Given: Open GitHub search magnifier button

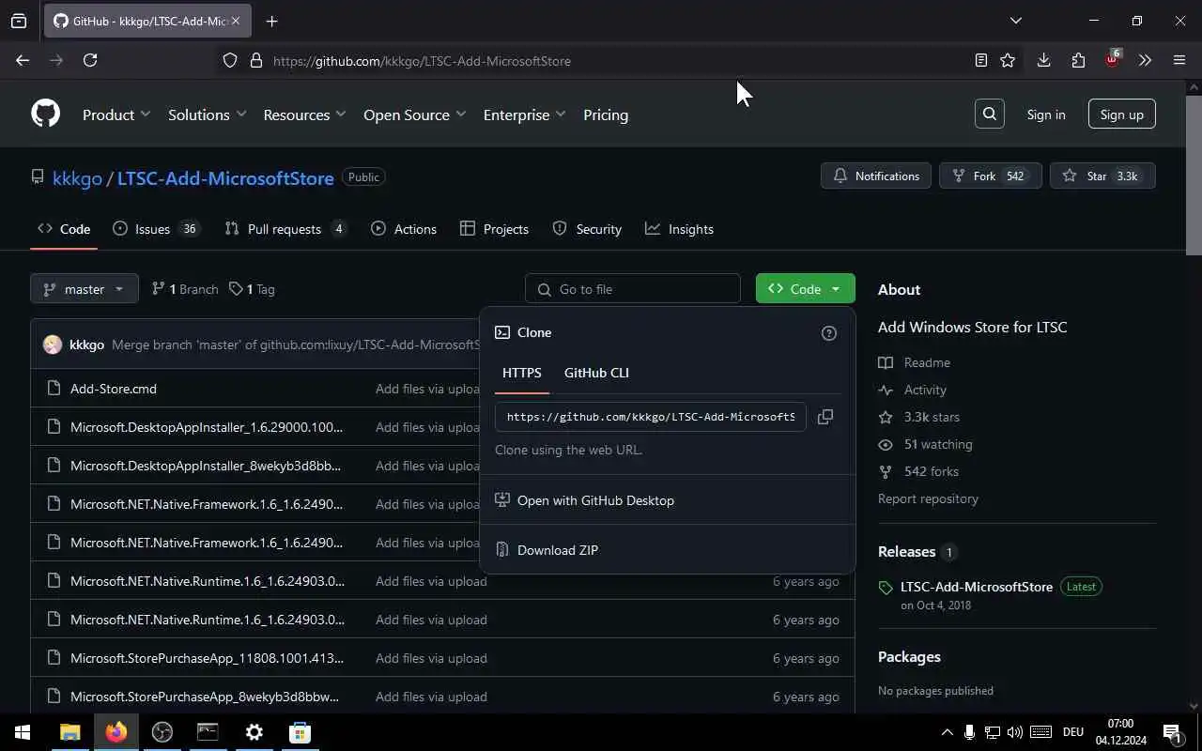Looking at the screenshot, I should [990, 115].
